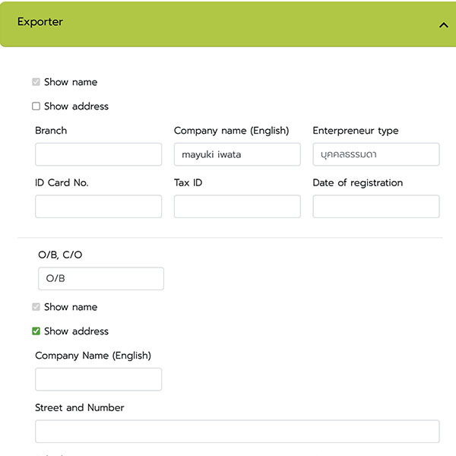Screen dimensions: 456x456
Task: Enable the unchecked Show address checkbox
Action: [x=36, y=106]
